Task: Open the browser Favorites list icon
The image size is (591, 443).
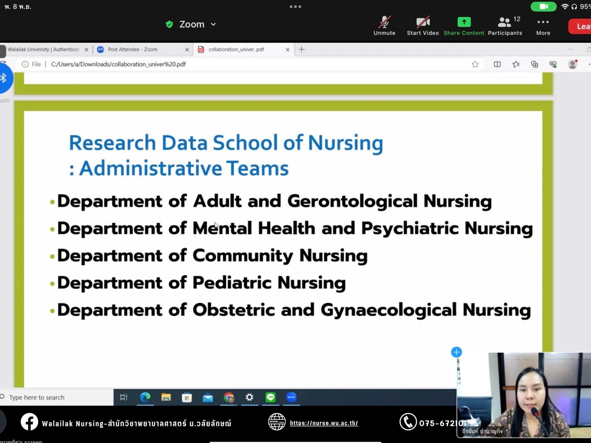Action: [516, 64]
